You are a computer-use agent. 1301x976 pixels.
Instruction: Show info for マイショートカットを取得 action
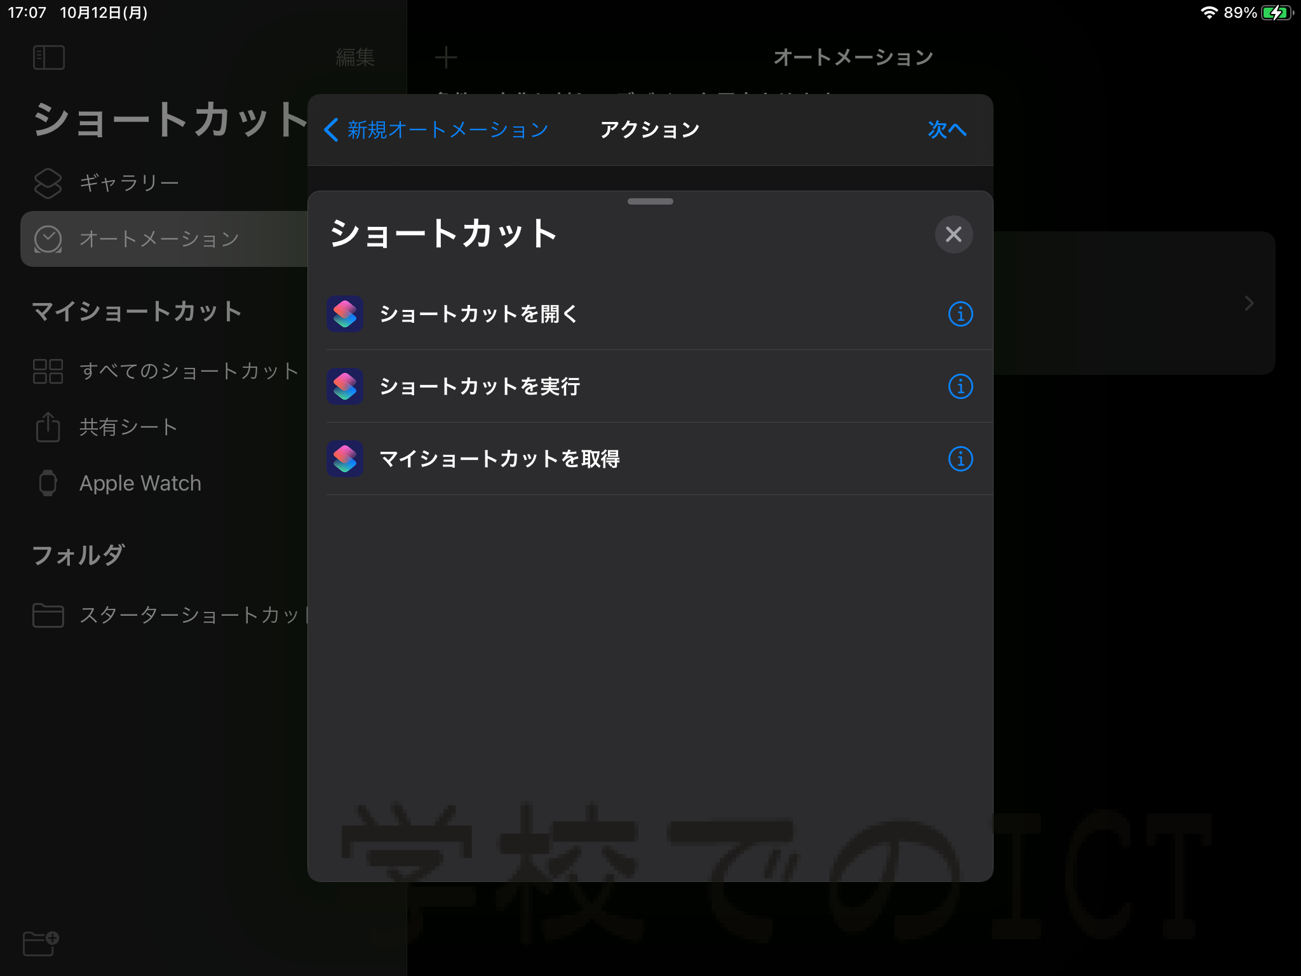pos(960,459)
